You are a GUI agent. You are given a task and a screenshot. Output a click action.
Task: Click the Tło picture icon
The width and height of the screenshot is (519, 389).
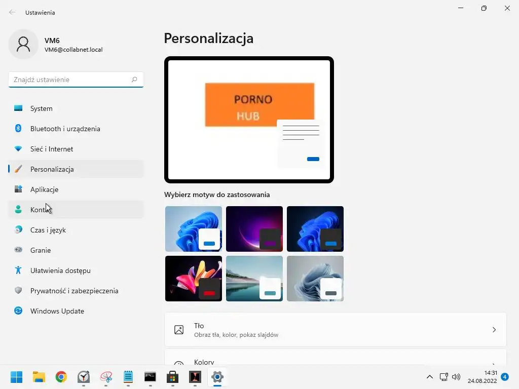point(179,330)
